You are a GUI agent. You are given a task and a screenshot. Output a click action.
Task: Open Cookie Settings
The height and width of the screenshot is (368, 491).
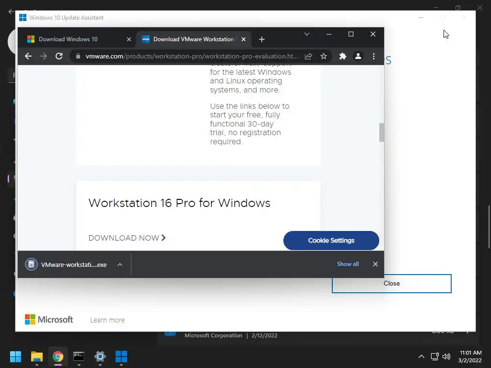click(x=331, y=241)
